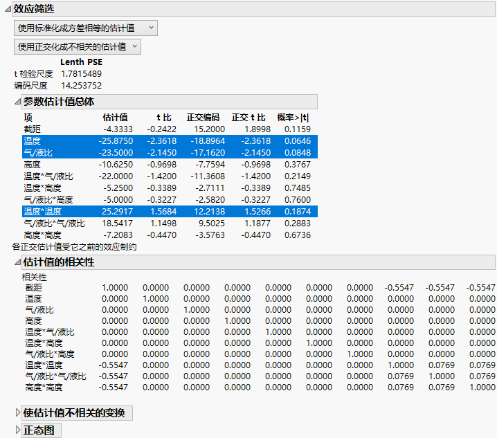Select the highlighted 温度 row in parameter estimates
This screenshot has width=497, height=438.
point(170,140)
